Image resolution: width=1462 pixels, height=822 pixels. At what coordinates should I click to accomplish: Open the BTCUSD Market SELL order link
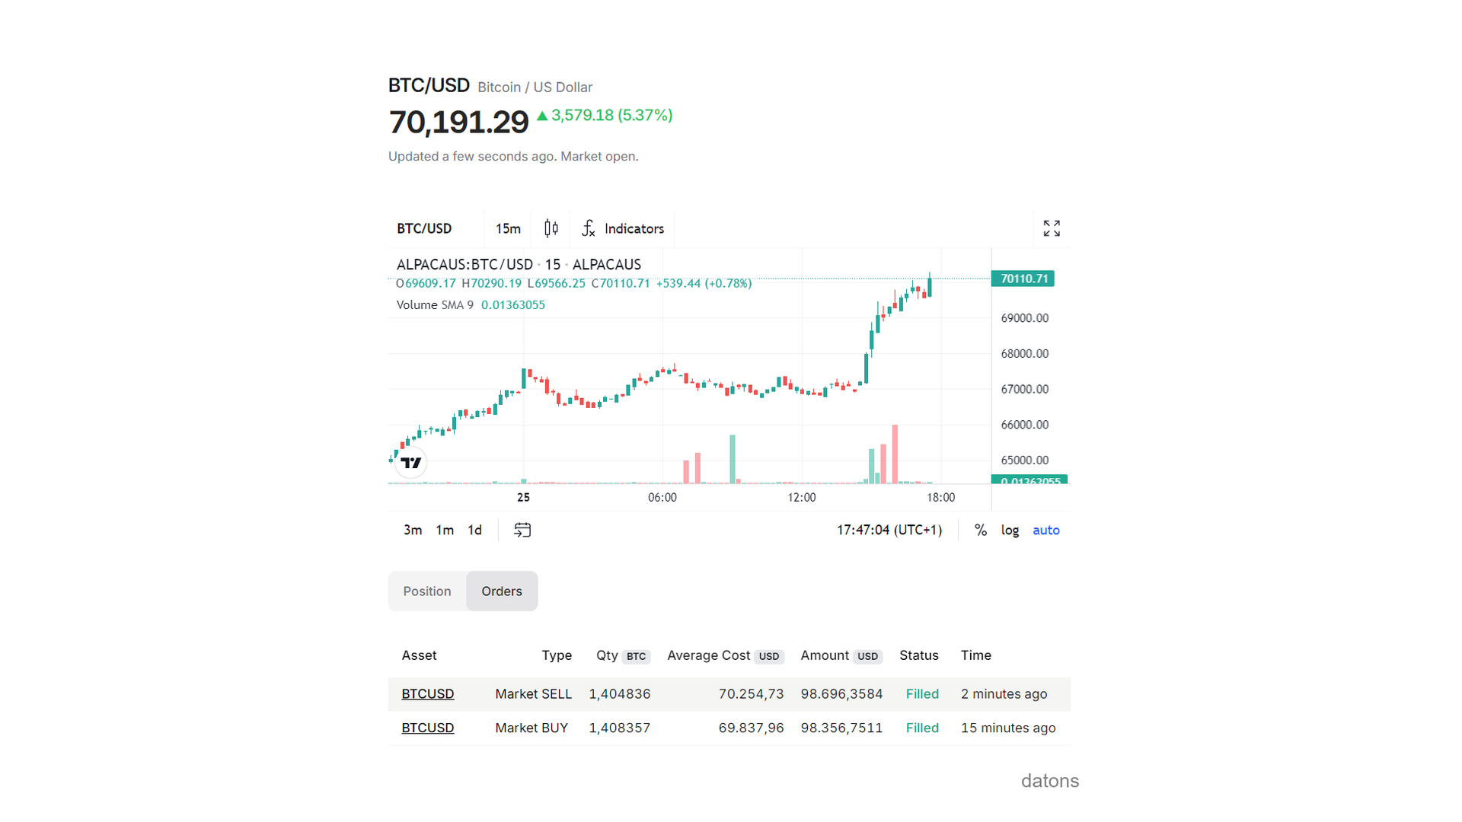[x=427, y=693]
